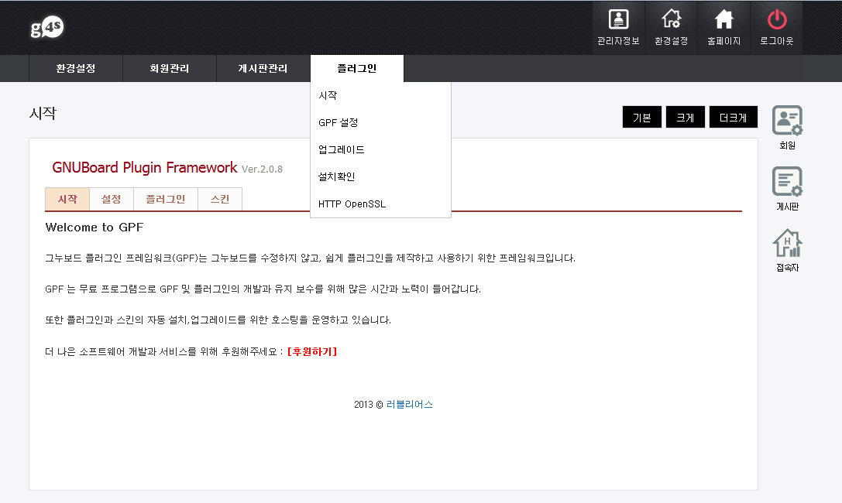Viewport: 842px width, 503px height.
Task: Expand the 게시판관리 navigation menu
Action: tap(263, 69)
